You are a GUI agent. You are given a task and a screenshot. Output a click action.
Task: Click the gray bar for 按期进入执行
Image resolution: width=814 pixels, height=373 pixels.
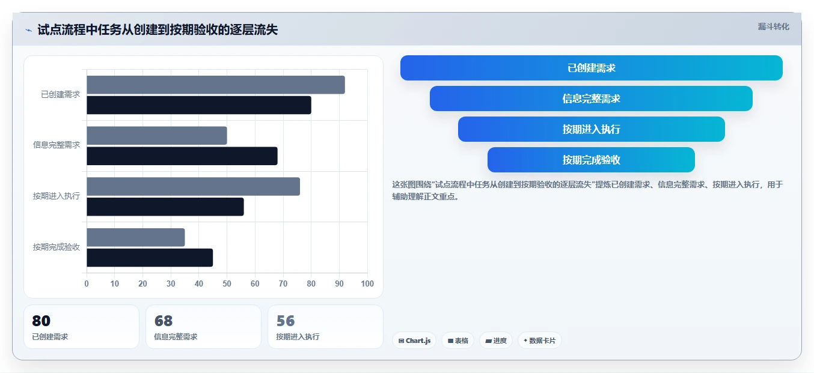[193, 186]
